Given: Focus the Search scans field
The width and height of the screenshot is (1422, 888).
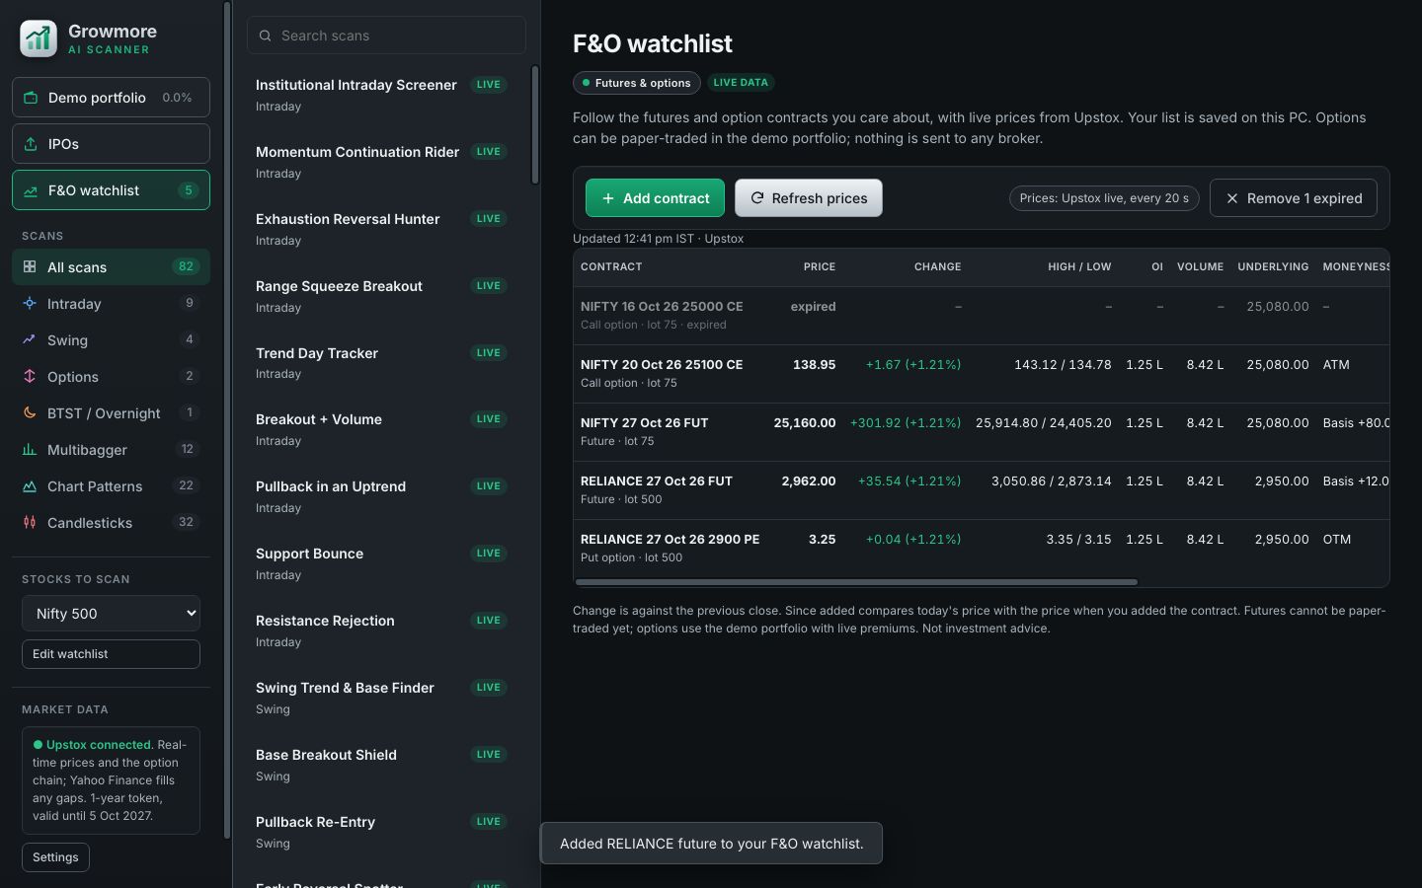Looking at the screenshot, I should pos(386,36).
